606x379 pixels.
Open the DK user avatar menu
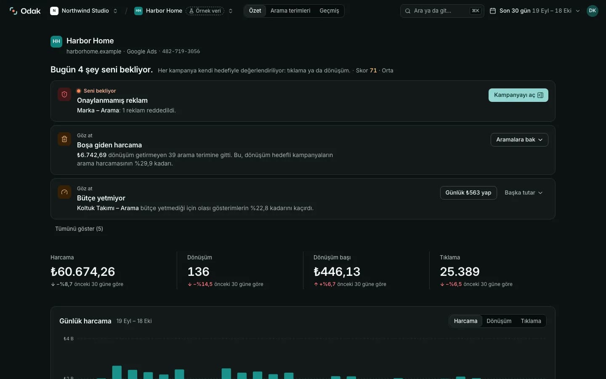tap(593, 11)
